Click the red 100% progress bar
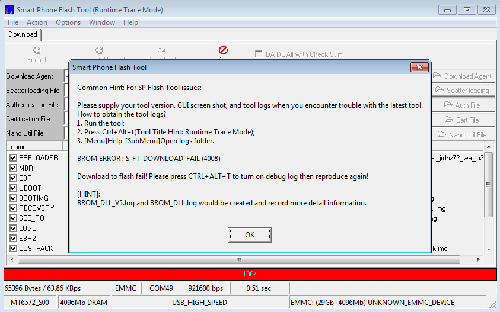Screen dimensions: 500x312 (x=250, y=274)
